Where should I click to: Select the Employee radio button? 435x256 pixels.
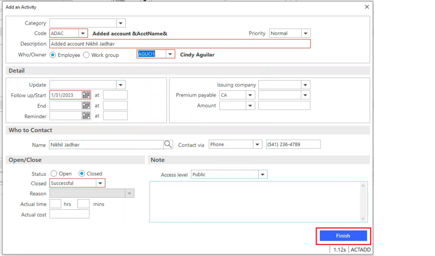[53, 55]
